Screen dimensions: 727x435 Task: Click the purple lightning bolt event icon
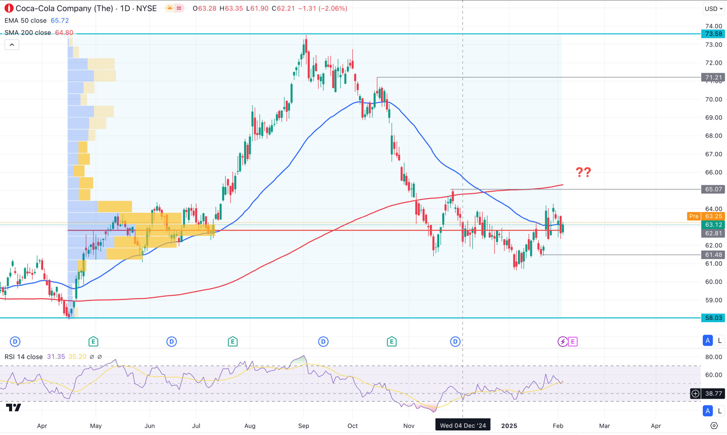563,341
